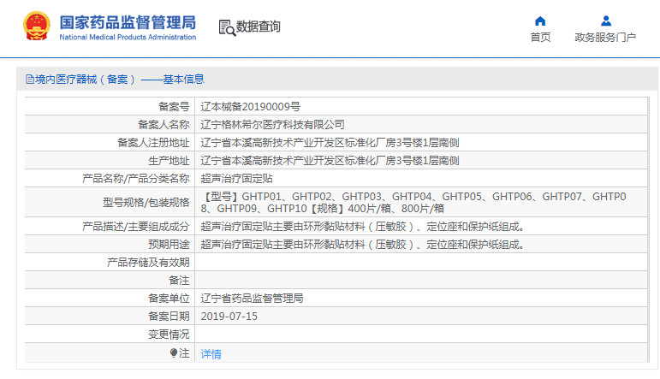
Task: Click the 变更情况 row label
Action: (169, 335)
